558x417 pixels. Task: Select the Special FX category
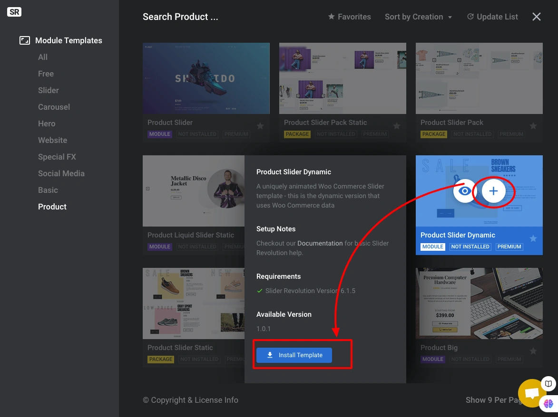click(57, 157)
